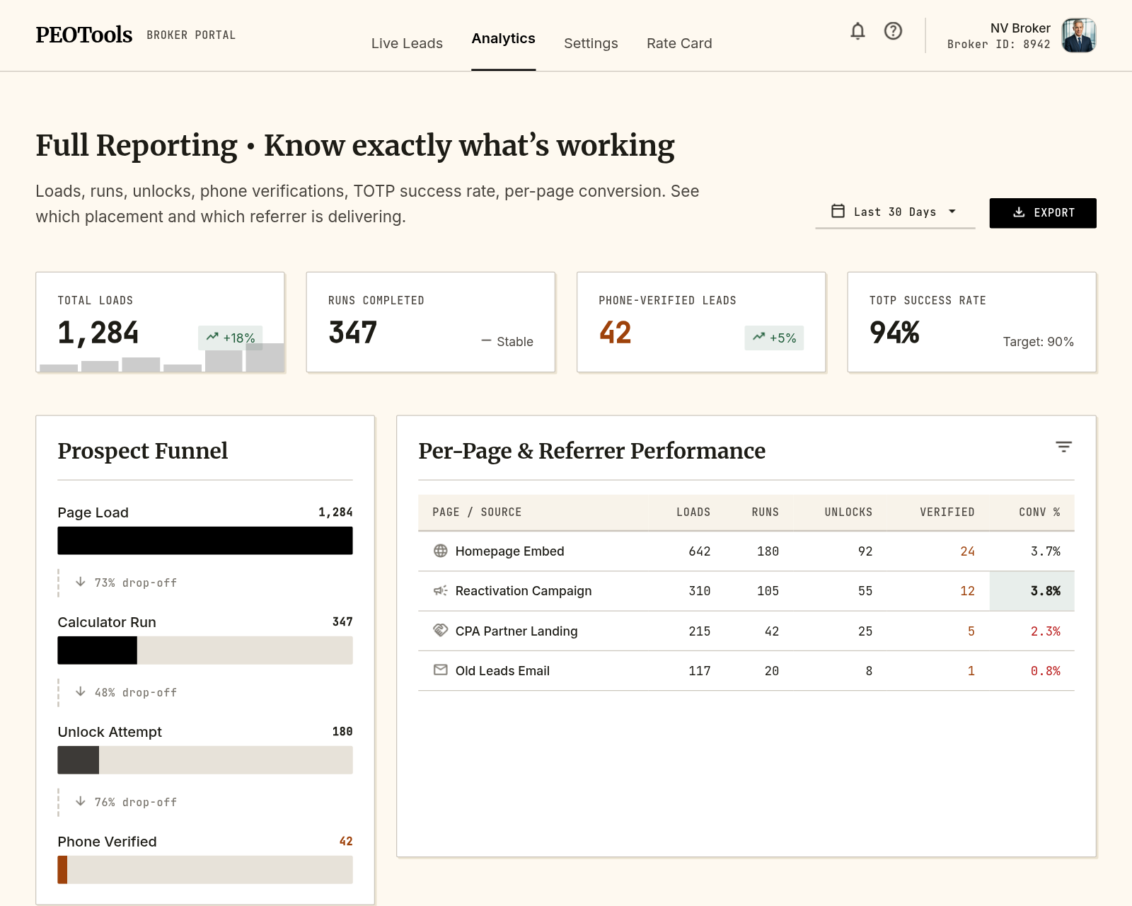Sort by the VERIFIED column header
Screen dimensions: 1132x906
click(947, 512)
